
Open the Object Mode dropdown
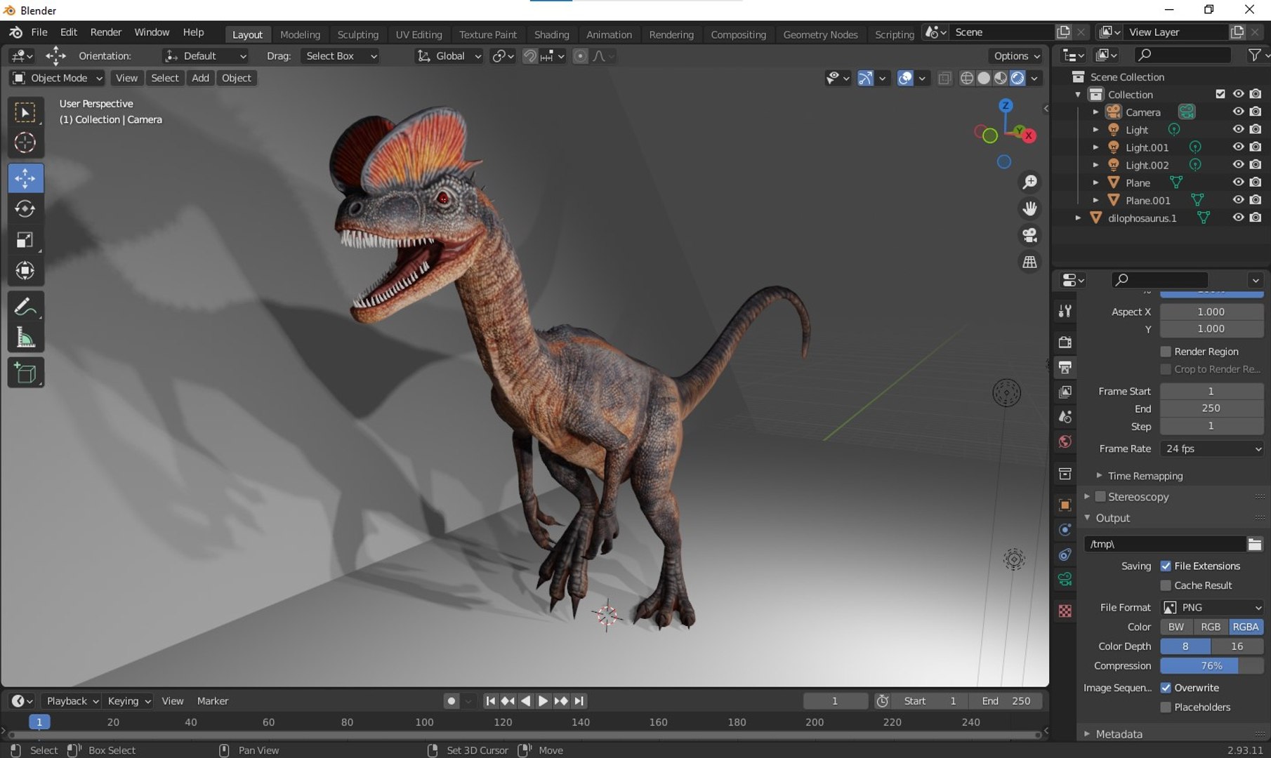(58, 78)
